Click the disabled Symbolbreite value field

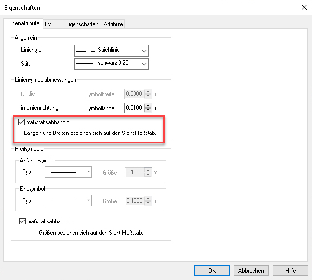(134, 94)
